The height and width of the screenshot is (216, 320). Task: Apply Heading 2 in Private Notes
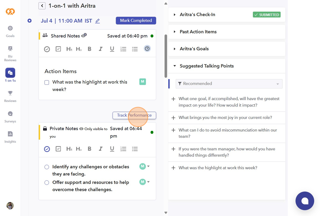(79, 149)
